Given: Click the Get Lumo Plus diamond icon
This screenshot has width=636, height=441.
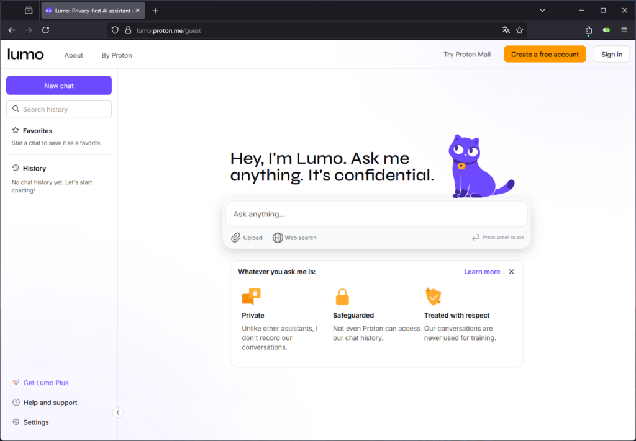Looking at the screenshot, I should click(x=16, y=382).
